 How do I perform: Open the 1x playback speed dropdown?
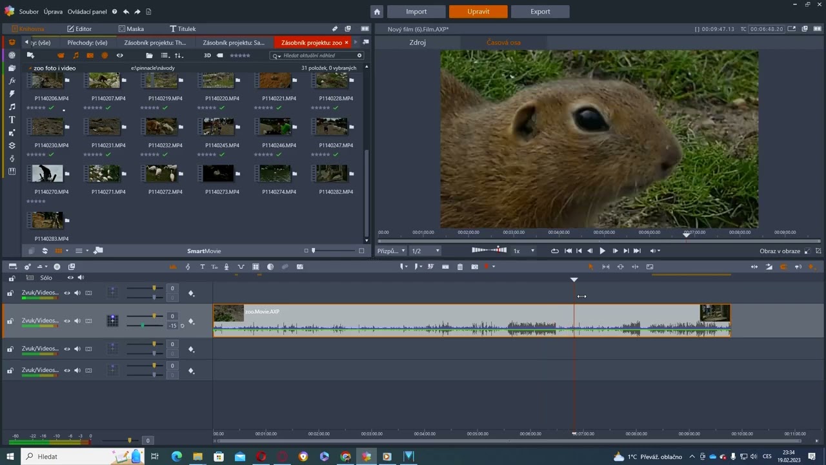coord(524,251)
